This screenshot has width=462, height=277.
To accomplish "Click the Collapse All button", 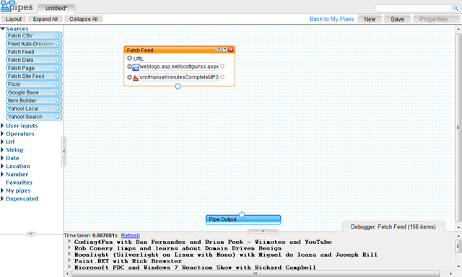I will tap(84, 19).
